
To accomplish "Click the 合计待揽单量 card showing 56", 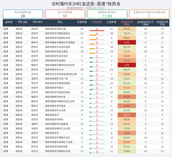I will click(x=65, y=14).
